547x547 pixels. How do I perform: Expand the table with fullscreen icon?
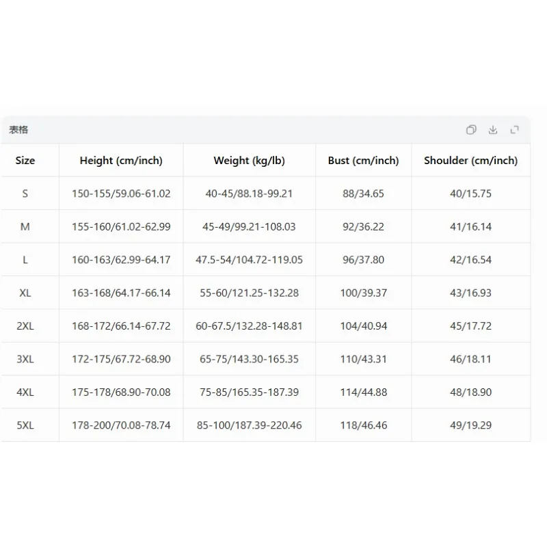click(515, 130)
